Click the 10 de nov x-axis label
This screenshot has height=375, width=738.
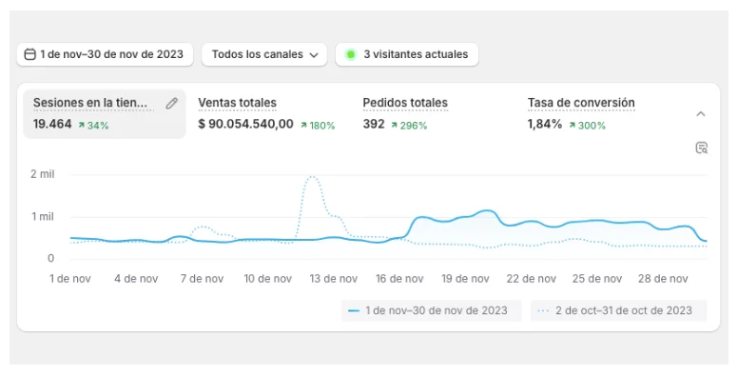point(268,279)
